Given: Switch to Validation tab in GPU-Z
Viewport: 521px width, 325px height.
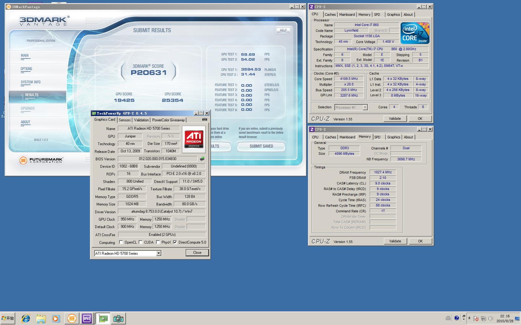Looking at the screenshot, I should click(x=141, y=120).
